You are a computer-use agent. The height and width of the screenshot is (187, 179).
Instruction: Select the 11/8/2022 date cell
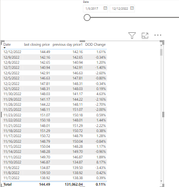pyautogui.click(x=12, y=173)
